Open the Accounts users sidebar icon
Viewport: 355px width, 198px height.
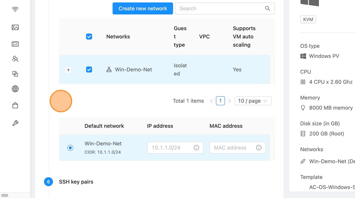(15, 59)
